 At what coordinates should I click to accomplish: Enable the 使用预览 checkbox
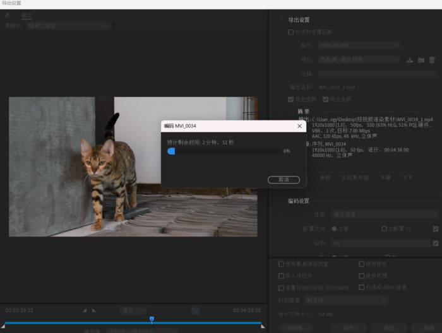[361, 264]
